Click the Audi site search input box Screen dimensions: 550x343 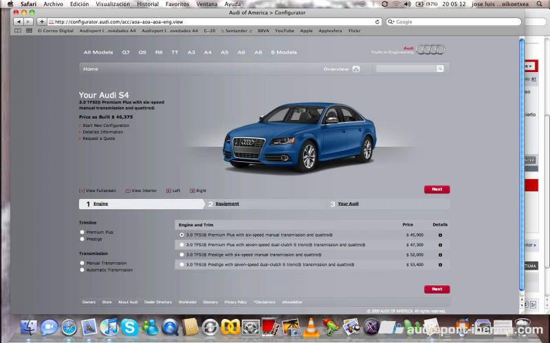[406, 69]
